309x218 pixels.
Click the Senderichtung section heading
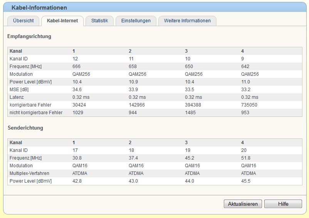25,128
